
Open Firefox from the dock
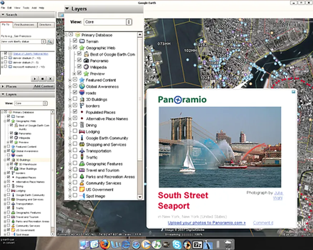coord(104,245)
